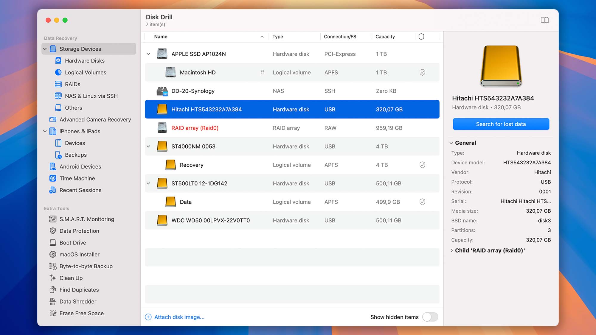Click the lock icon on Macintosh HD row
596x335 pixels.
pos(263,72)
